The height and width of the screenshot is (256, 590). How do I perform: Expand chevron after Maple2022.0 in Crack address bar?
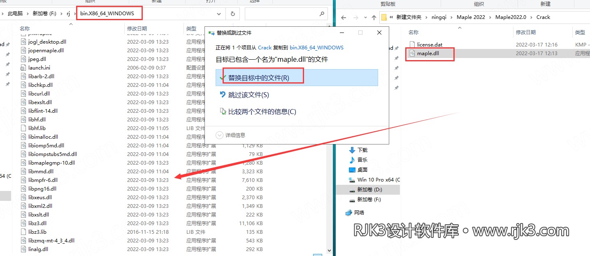[x=532, y=17]
